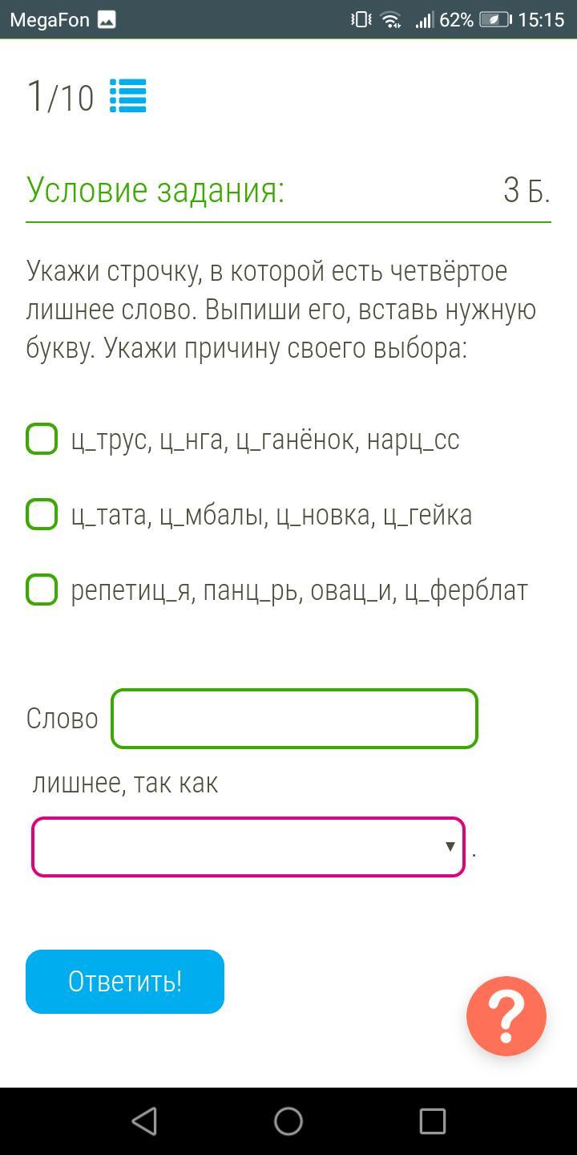Check the row starting with ц_трус
This screenshot has width=577, height=1155.
[x=42, y=440]
